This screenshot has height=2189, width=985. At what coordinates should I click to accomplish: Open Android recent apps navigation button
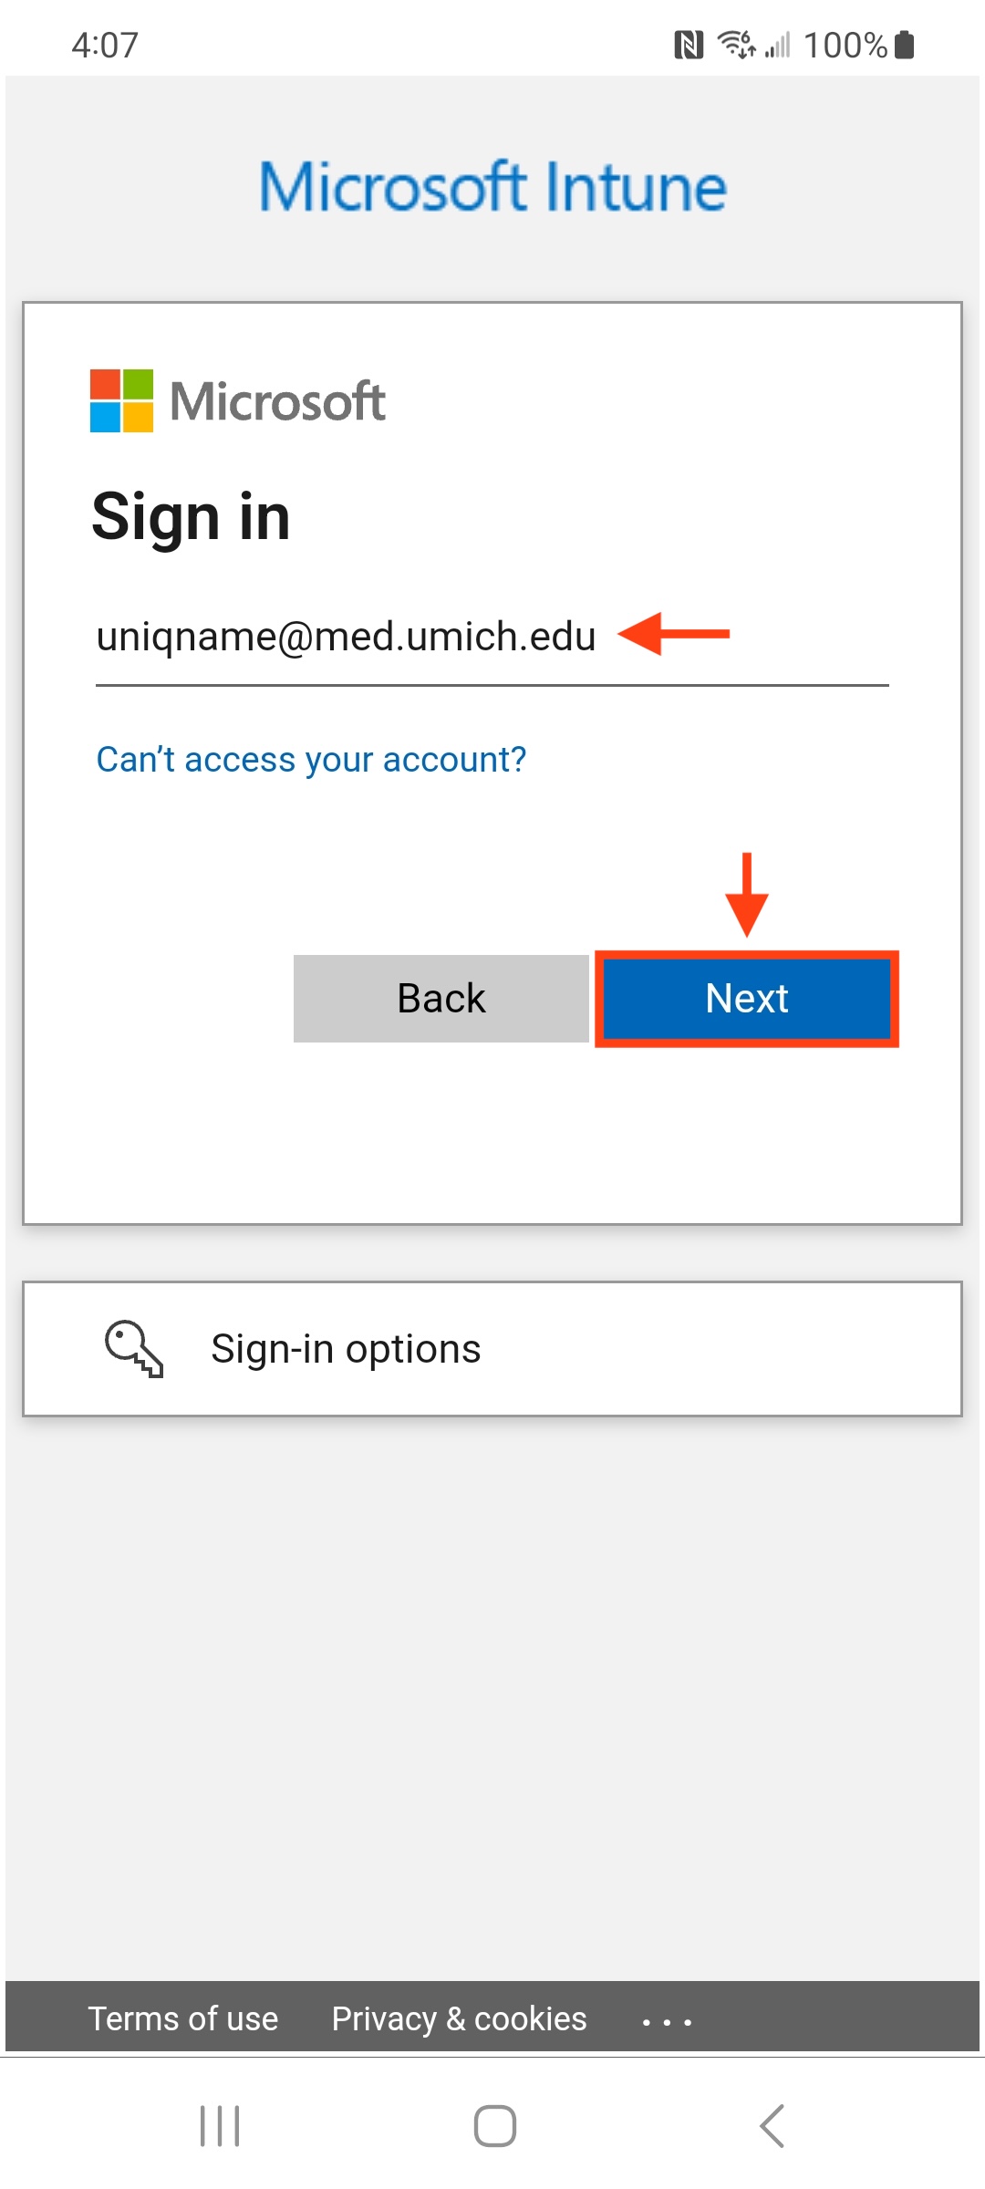pyautogui.click(x=220, y=2126)
